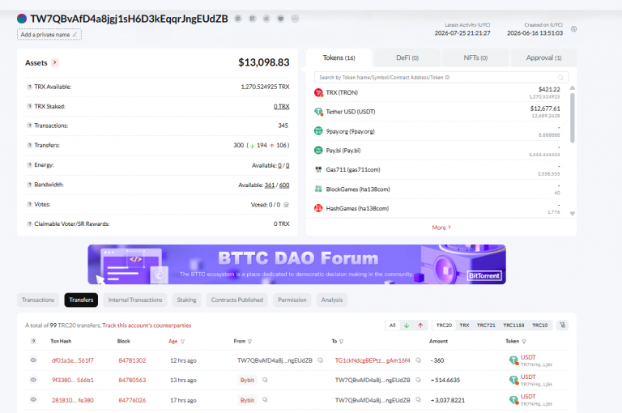Click the help icon beside Bandwidth
The image size is (622, 413).
click(x=29, y=185)
